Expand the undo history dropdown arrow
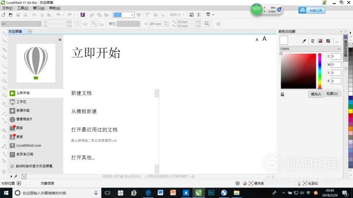Viewport: 353px width, 198px height. click(63, 15)
